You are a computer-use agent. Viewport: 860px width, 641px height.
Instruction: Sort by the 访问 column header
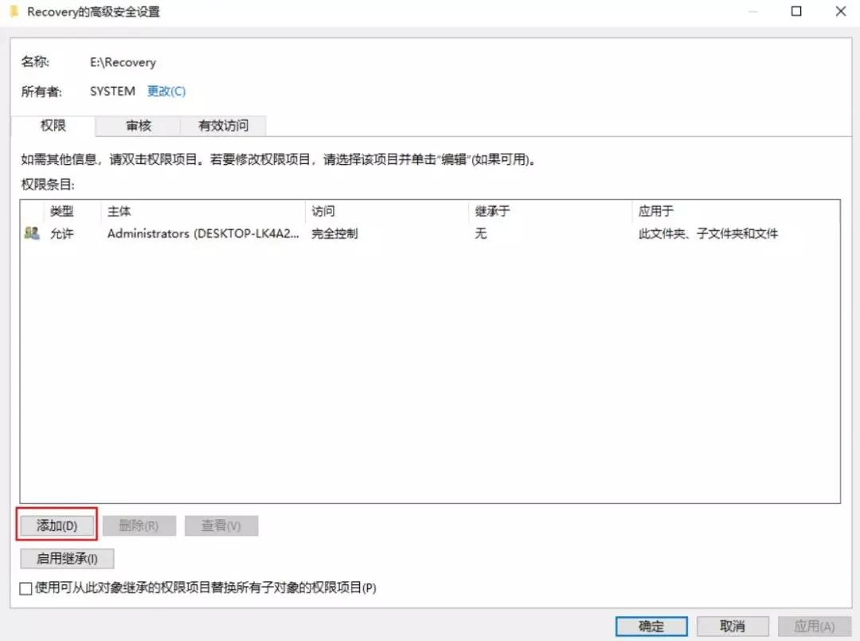[x=323, y=211]
